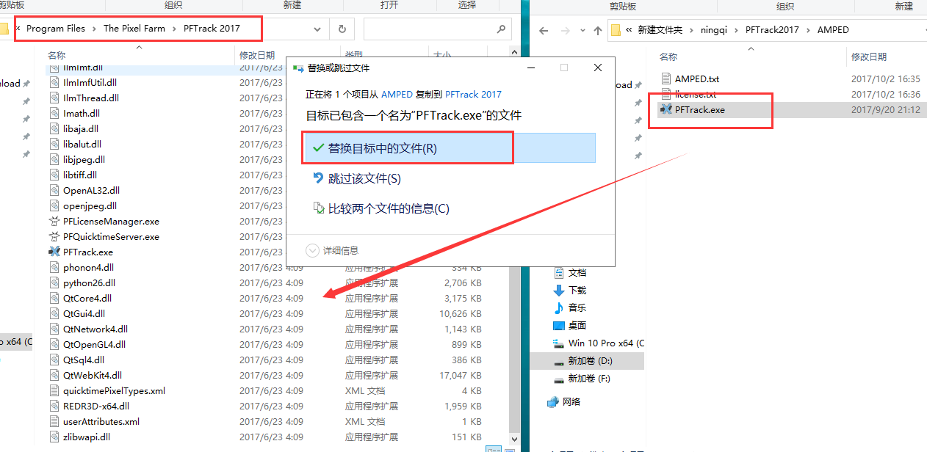Viewport: 927px width, 452px height.
Task: Click the AMPED source link in copy dialog
Action: (395, 95)
